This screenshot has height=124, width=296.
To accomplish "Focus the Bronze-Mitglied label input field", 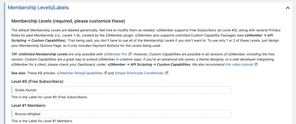I will click(121, 114).
